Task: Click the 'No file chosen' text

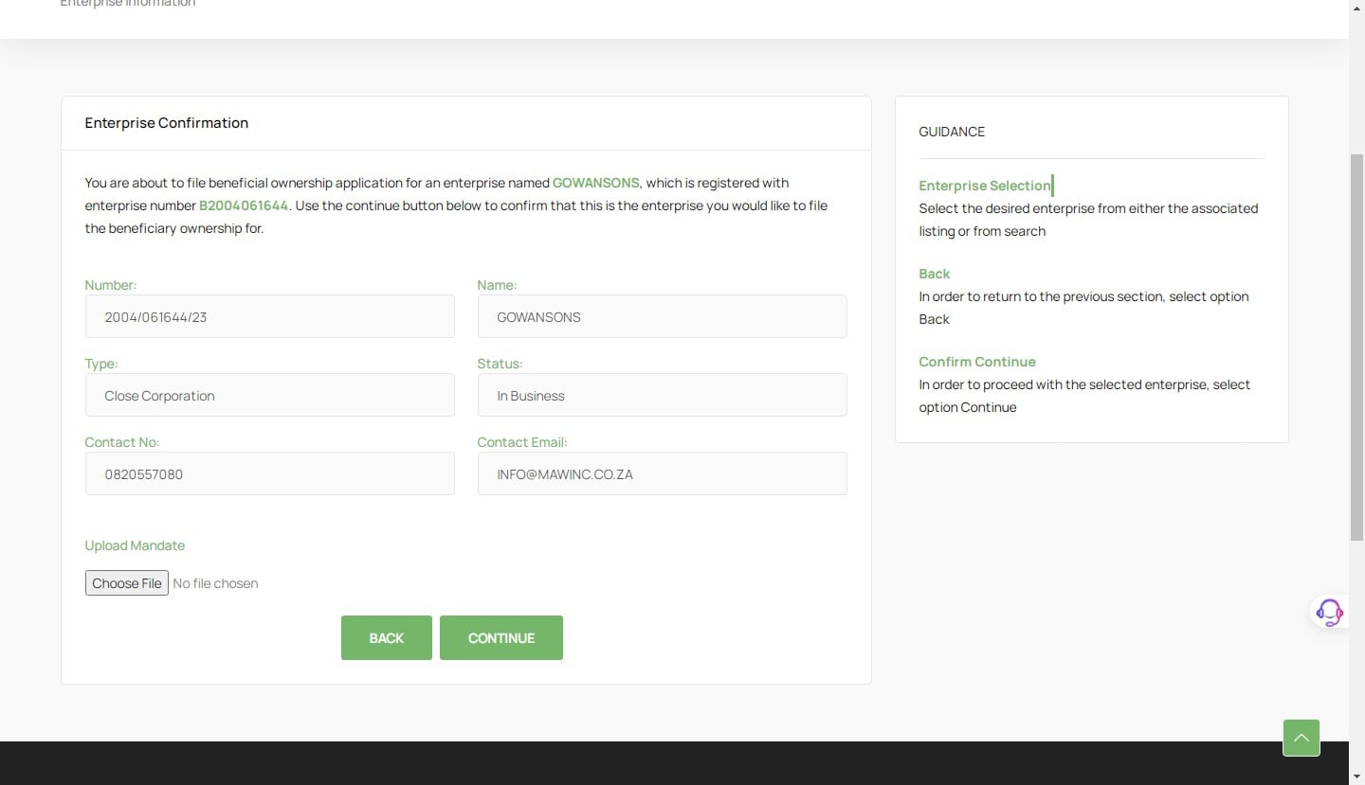Action: (215, 583)
